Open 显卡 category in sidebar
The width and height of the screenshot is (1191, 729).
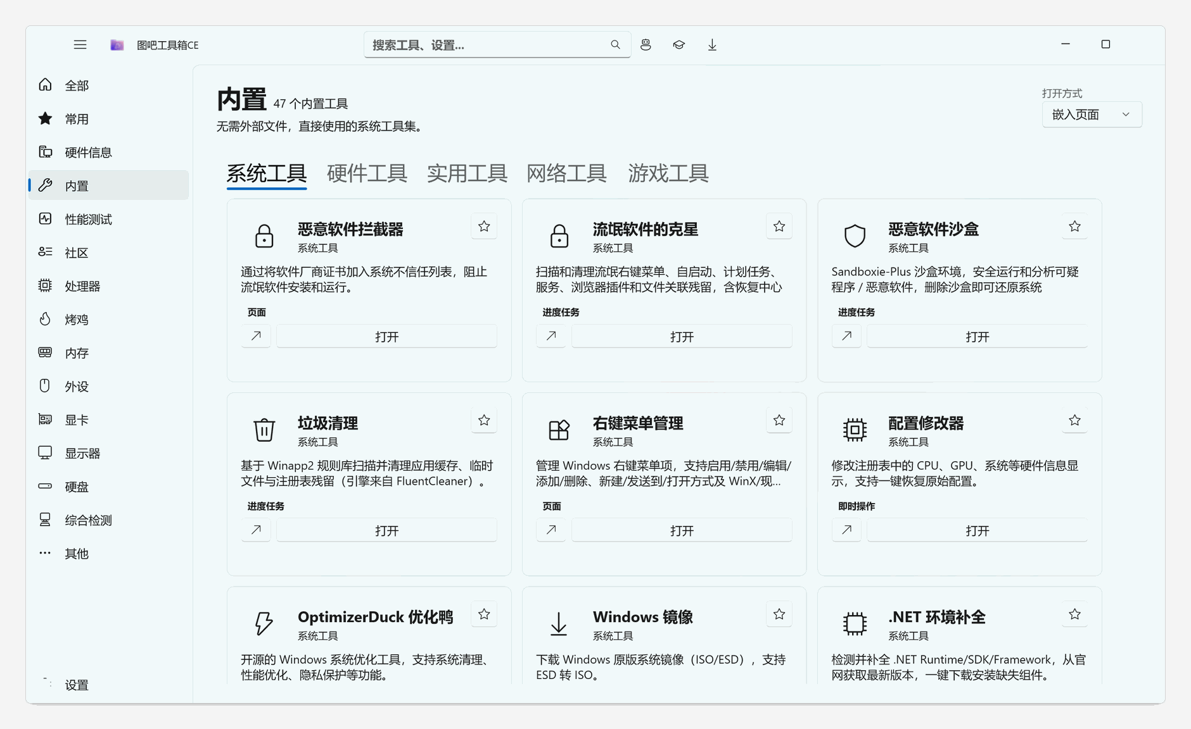108,420
